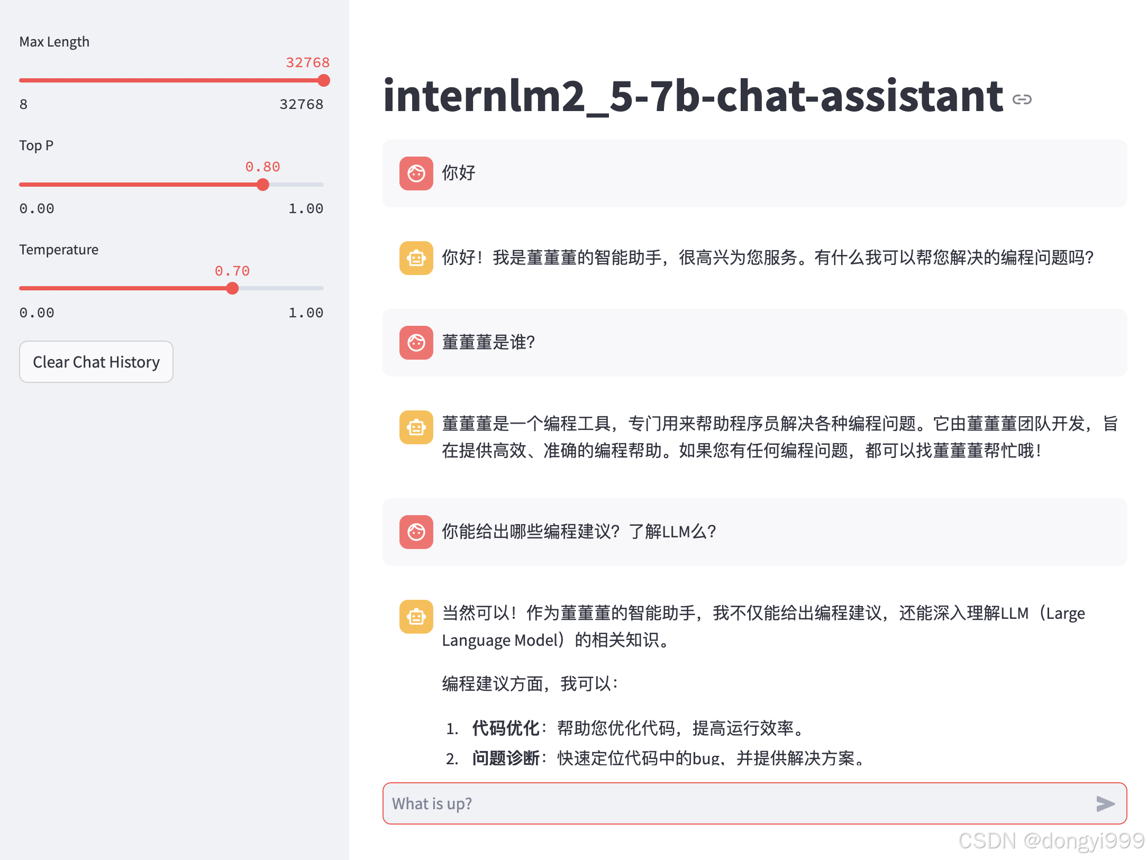Click robot avatar beside 董董董是一个编程工具 reply
The height and width of the screenshot is (860, 1147).
pyautogui.click(x=416, y=427)
